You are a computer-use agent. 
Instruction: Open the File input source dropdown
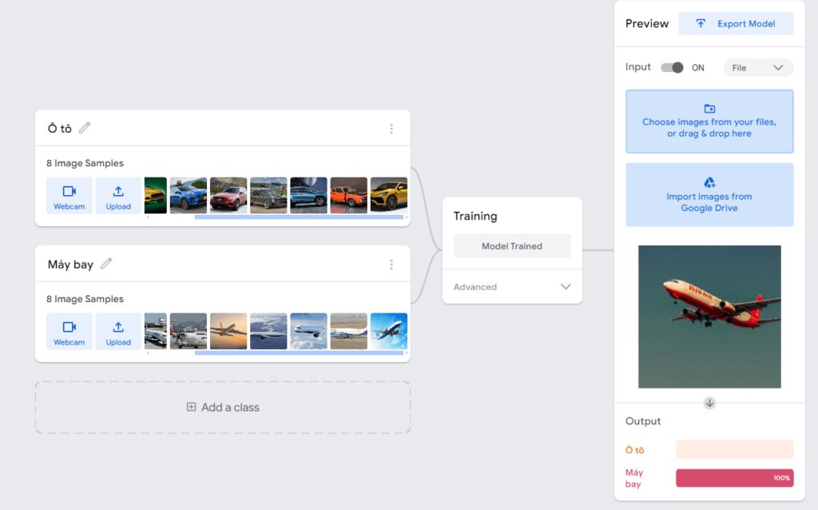[758, 67]
